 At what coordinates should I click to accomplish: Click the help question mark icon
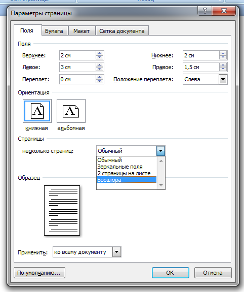[x=205, y=11]
